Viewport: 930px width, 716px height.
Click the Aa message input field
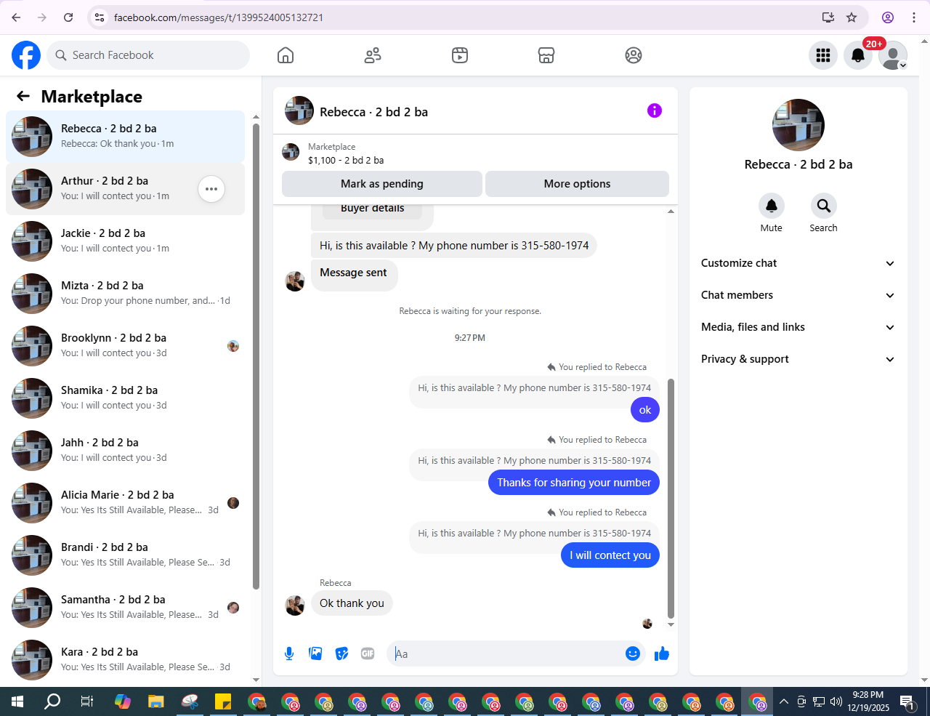506,653
